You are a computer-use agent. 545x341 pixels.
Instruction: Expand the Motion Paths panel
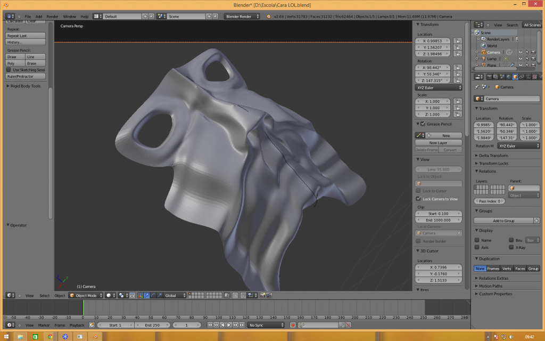tap(490, 286)
